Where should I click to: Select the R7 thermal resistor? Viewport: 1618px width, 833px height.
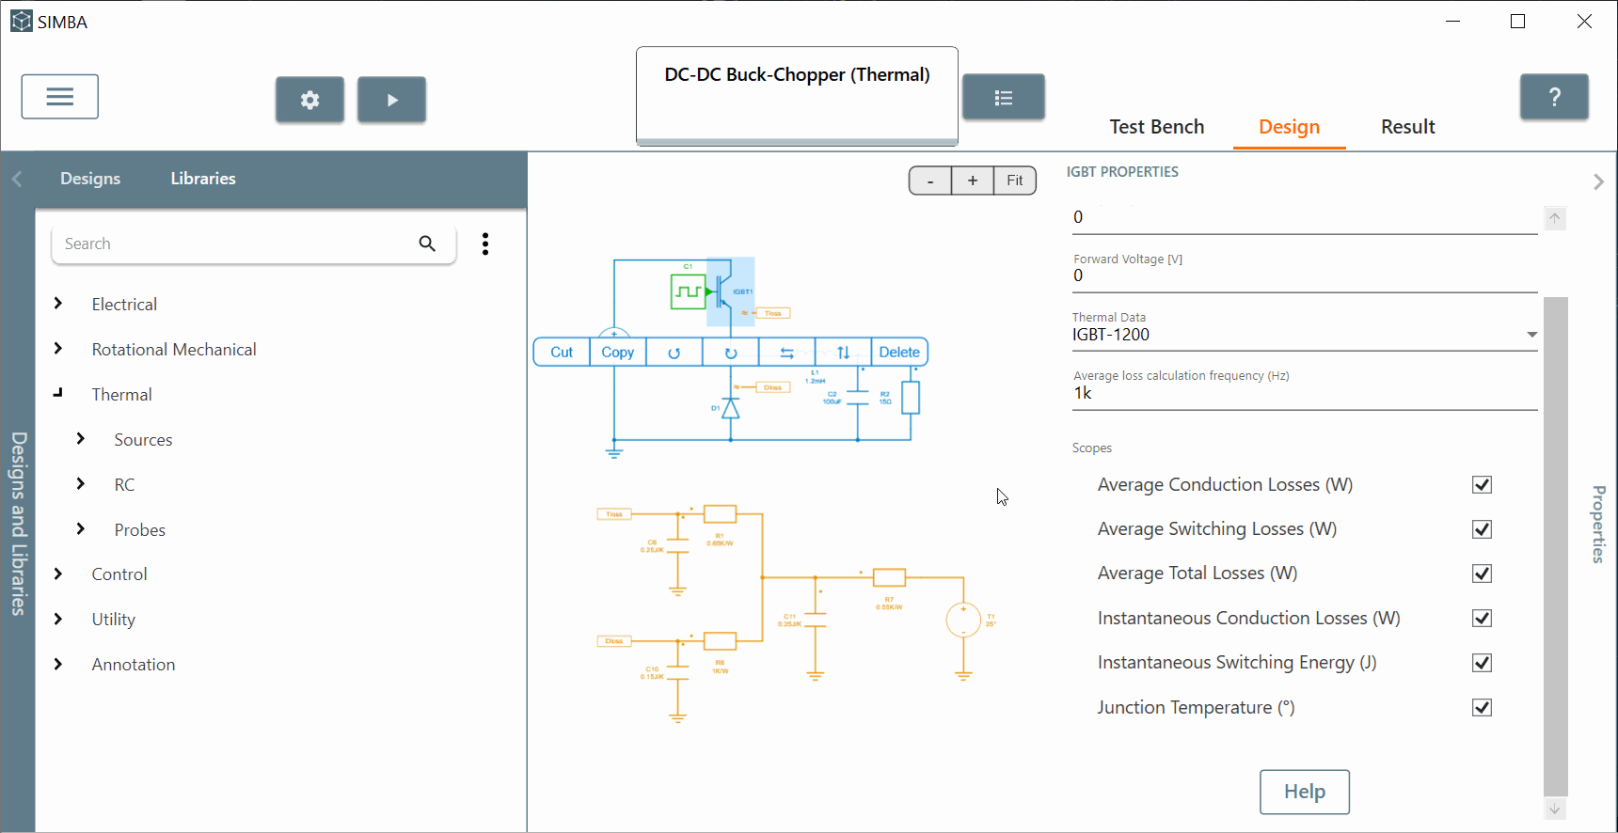coord(889,577)
